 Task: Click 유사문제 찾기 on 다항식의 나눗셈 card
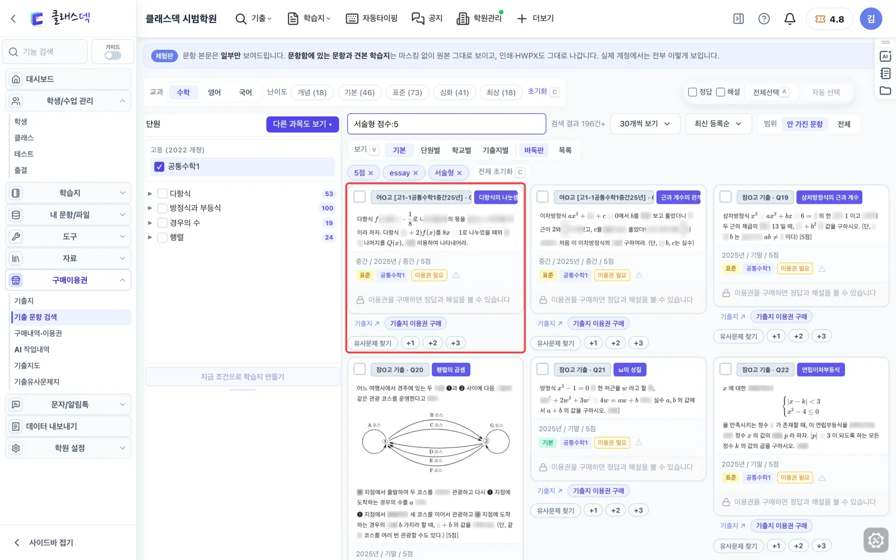[x=372, y=343]
